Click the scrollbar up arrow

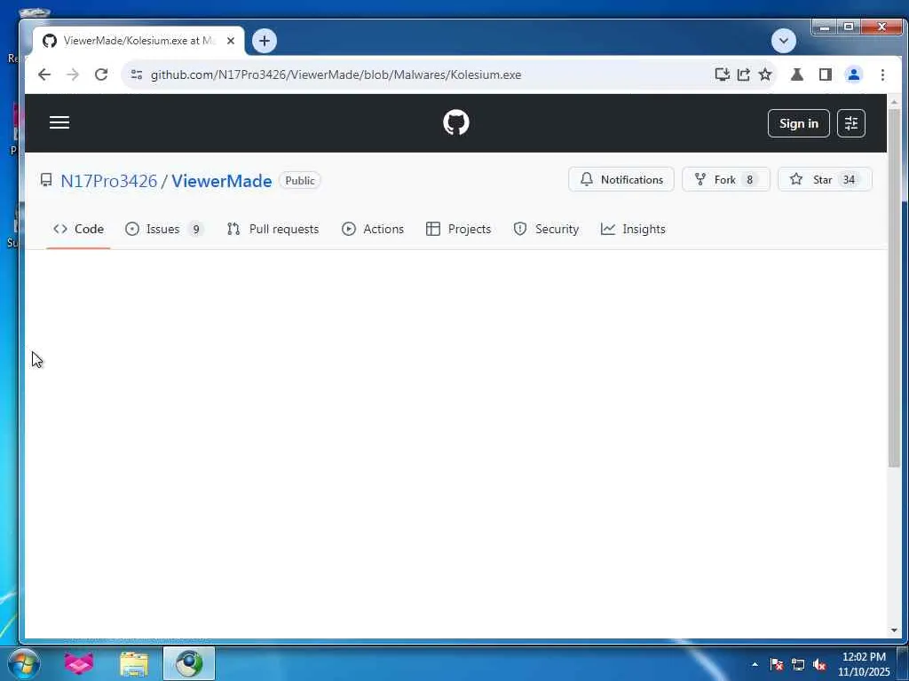point(894,103)
